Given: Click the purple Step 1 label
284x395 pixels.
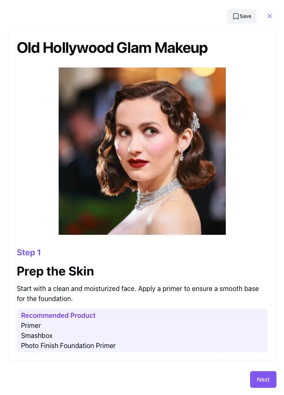Looking at the screenshot, I should click(x=28, y=252).
